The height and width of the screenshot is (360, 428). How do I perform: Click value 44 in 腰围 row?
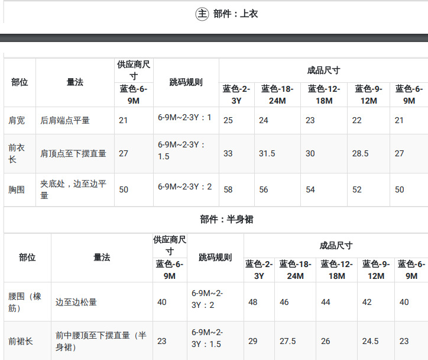tap(326, 302)
